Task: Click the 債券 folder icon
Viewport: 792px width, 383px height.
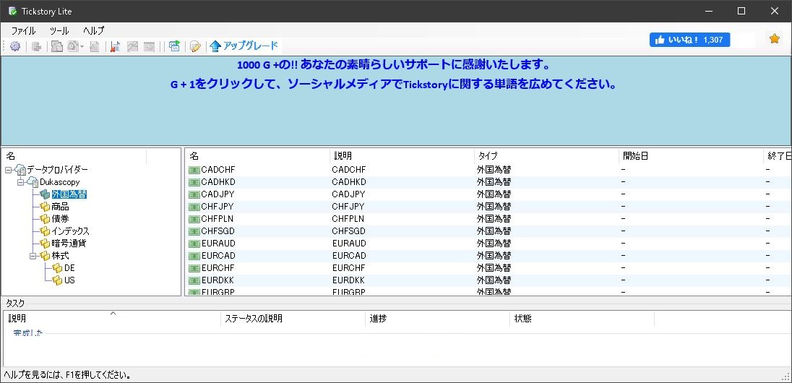Action: [45, 219]
